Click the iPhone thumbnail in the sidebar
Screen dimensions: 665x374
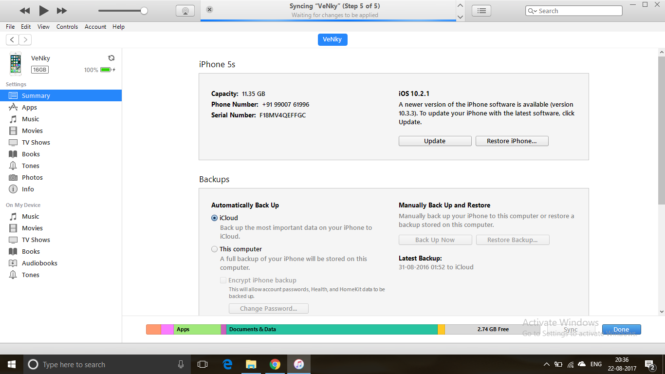16,64
